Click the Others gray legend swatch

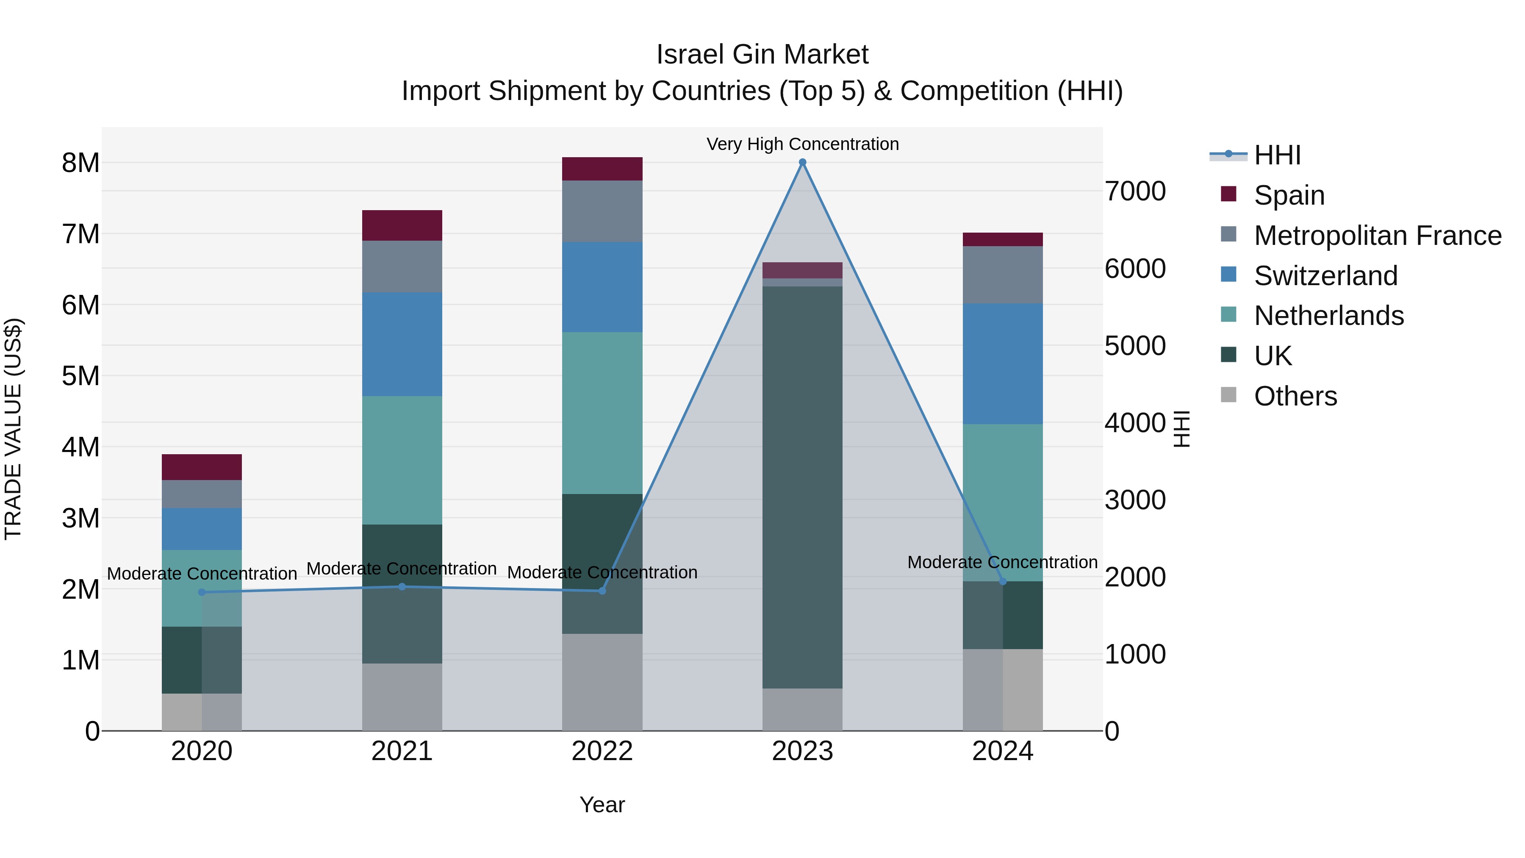(x=1228, y=394)
